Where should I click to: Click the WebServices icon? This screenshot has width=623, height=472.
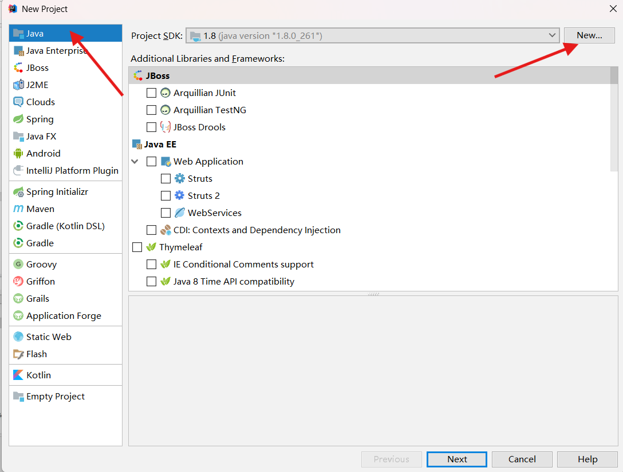pyautogui.click(x=180, y=213)
